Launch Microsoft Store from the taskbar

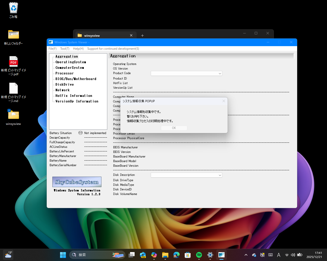click(x=188, y=255)
